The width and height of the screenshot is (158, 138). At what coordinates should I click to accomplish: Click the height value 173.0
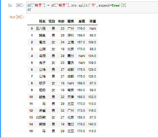(81, 111)
